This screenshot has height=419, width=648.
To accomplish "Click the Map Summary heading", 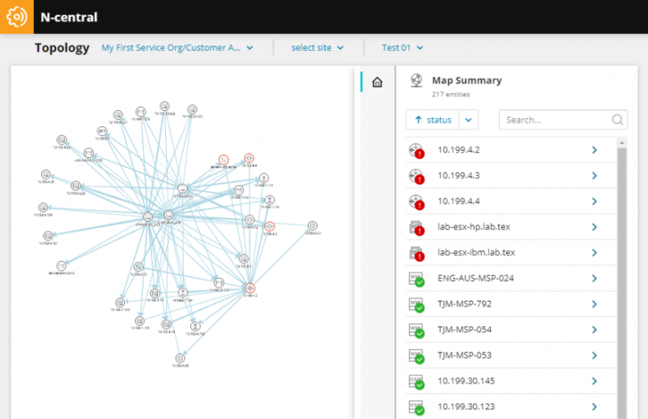I will 467,80.
